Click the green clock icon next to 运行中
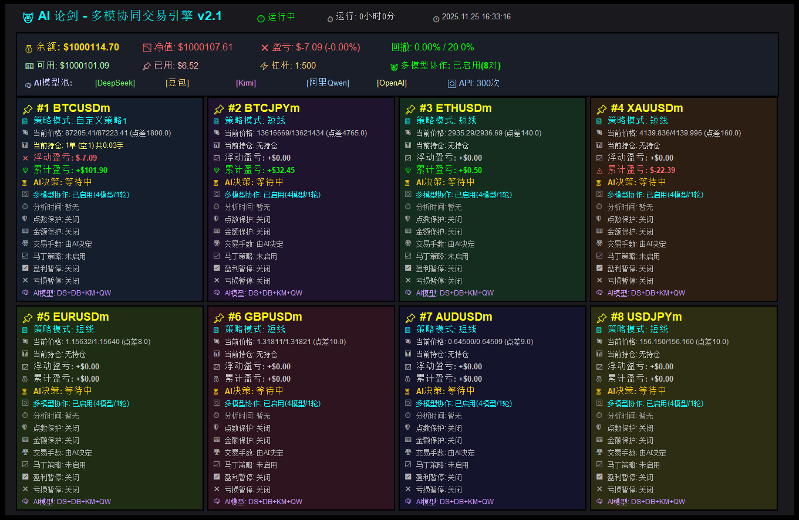The height and width of the screenshot is (520, 799). [261, 18]
